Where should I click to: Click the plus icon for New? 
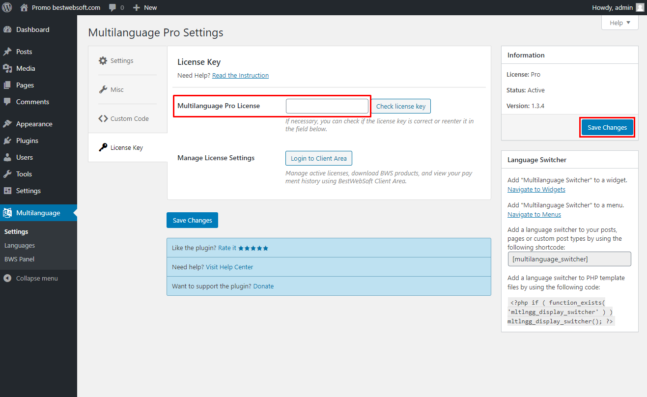pyautogui.click(x=137, y=7)
